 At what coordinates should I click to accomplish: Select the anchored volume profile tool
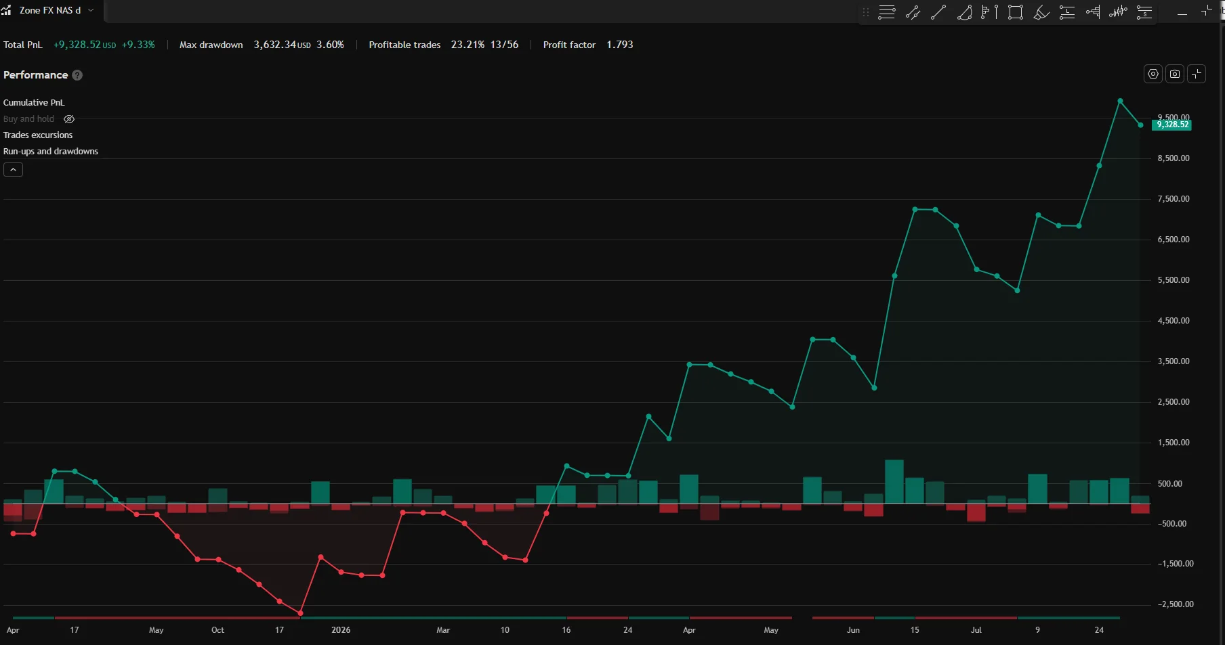[x=1093, y=12]
